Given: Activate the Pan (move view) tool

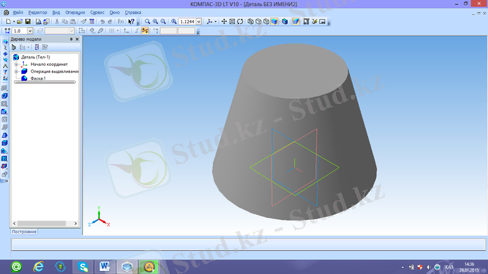Looking at the screenshot, I should pyautogui.click(x=223, y=21).
